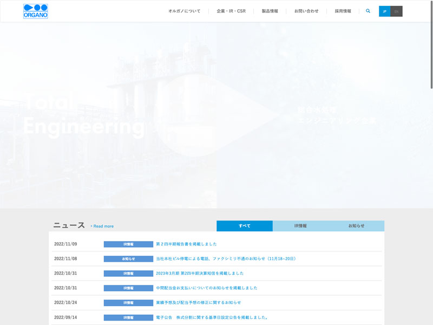Open the 本社ビル停電 notice link
Screen dimensions: 433x325
pyautogui.click(x=226, y=259)
